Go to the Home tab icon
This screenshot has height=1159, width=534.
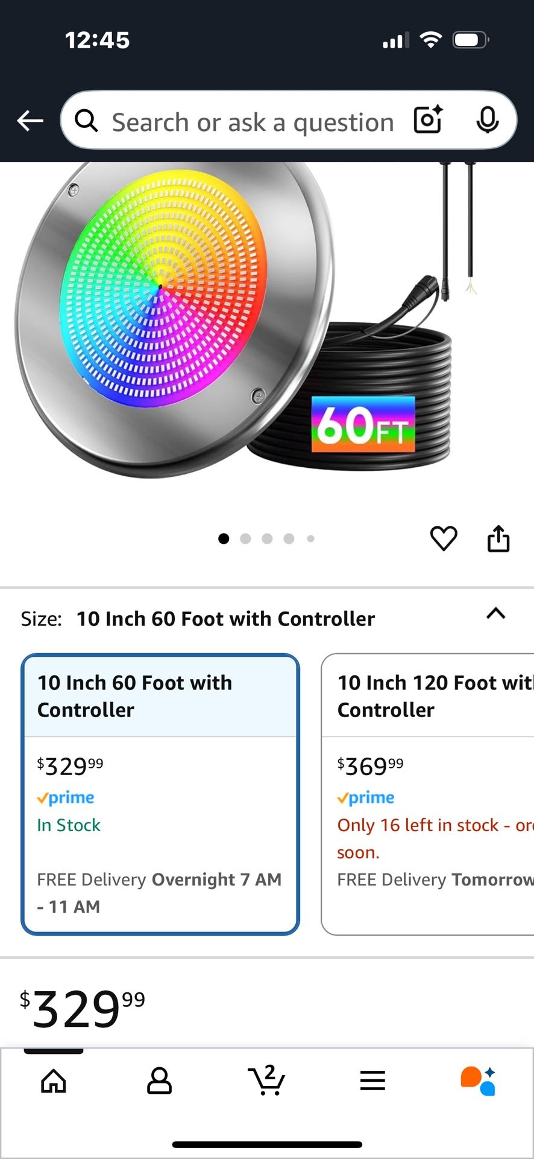click(54, 1081)
